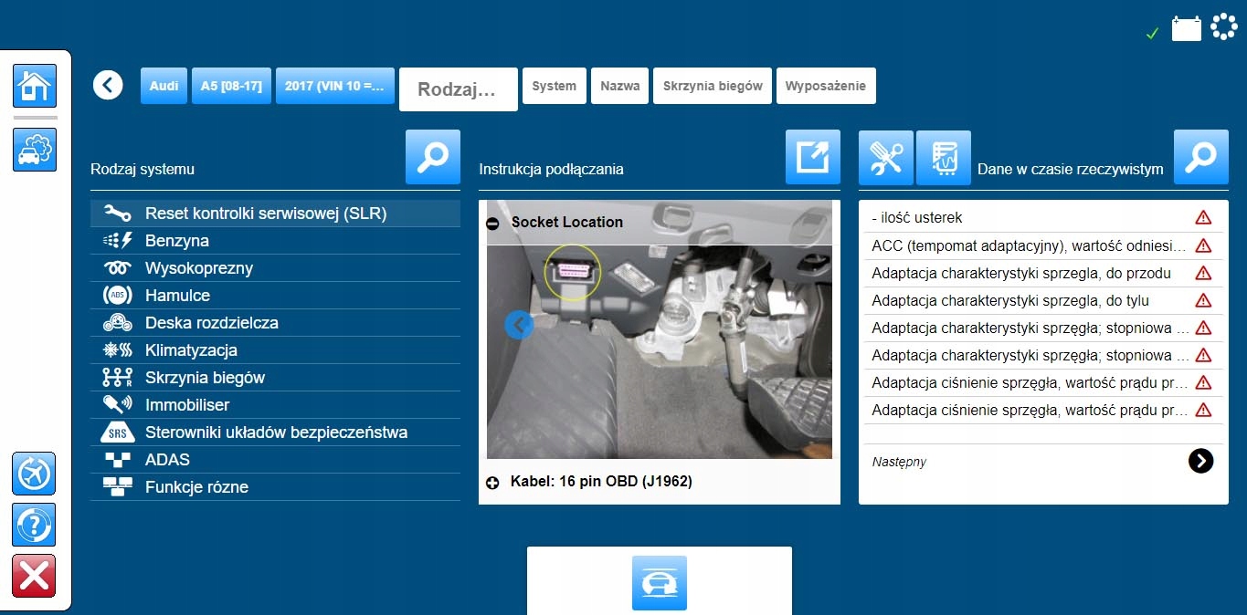Click the search icon beside Rodzaj systemu
The height and width of the screenshot is (615, 1247).
click(432, 157)
